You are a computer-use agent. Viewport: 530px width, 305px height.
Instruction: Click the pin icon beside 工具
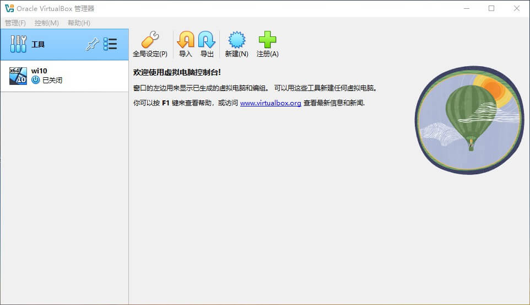pos(92,44)
